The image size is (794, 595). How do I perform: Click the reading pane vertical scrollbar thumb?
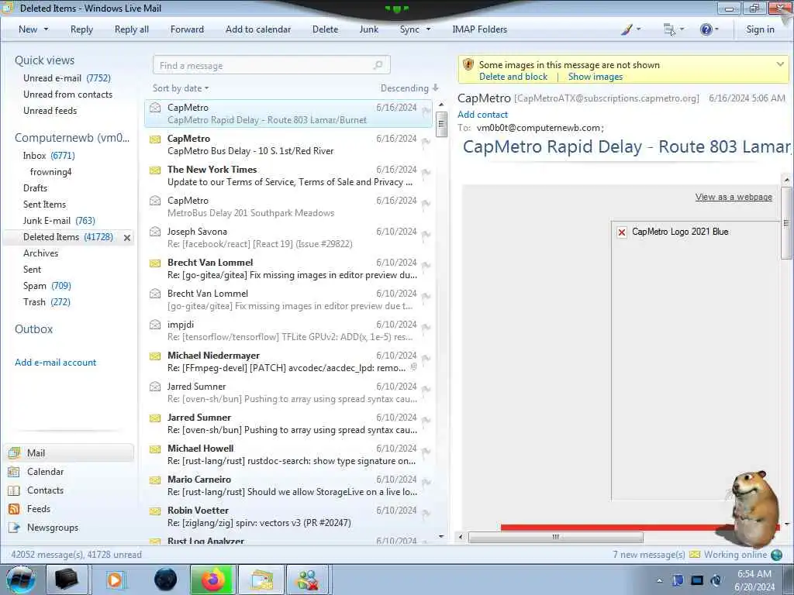(x=786, y=222)
